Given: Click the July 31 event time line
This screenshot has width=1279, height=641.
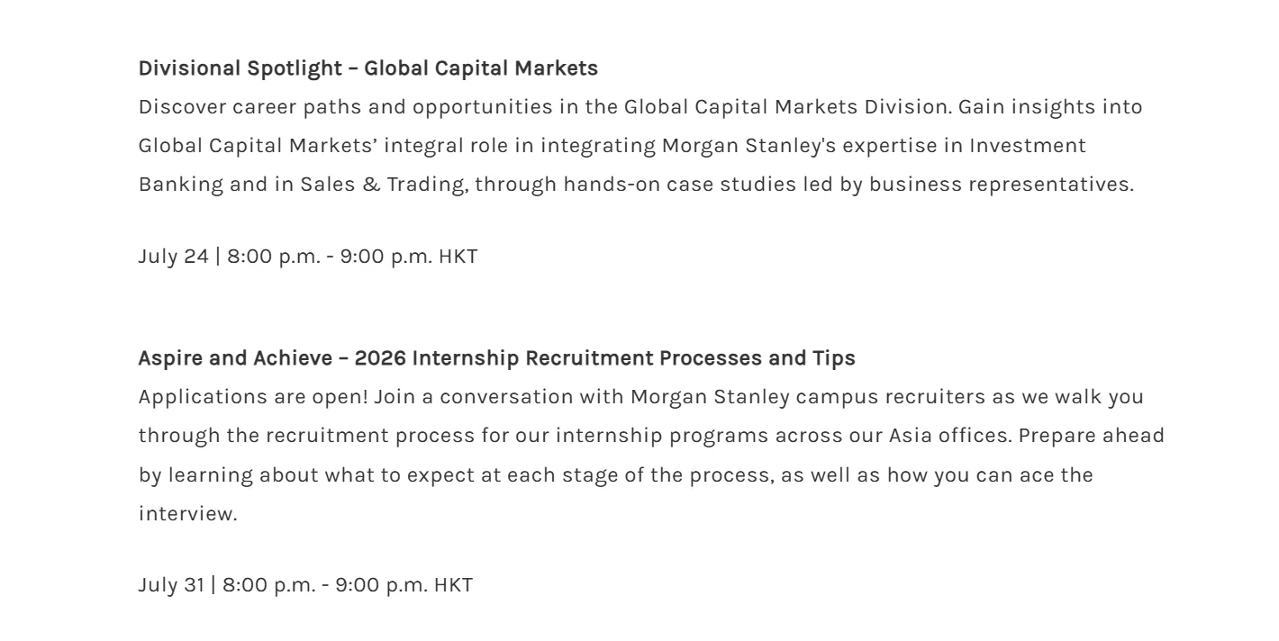Looking at the screenshot, I should 305,584.
